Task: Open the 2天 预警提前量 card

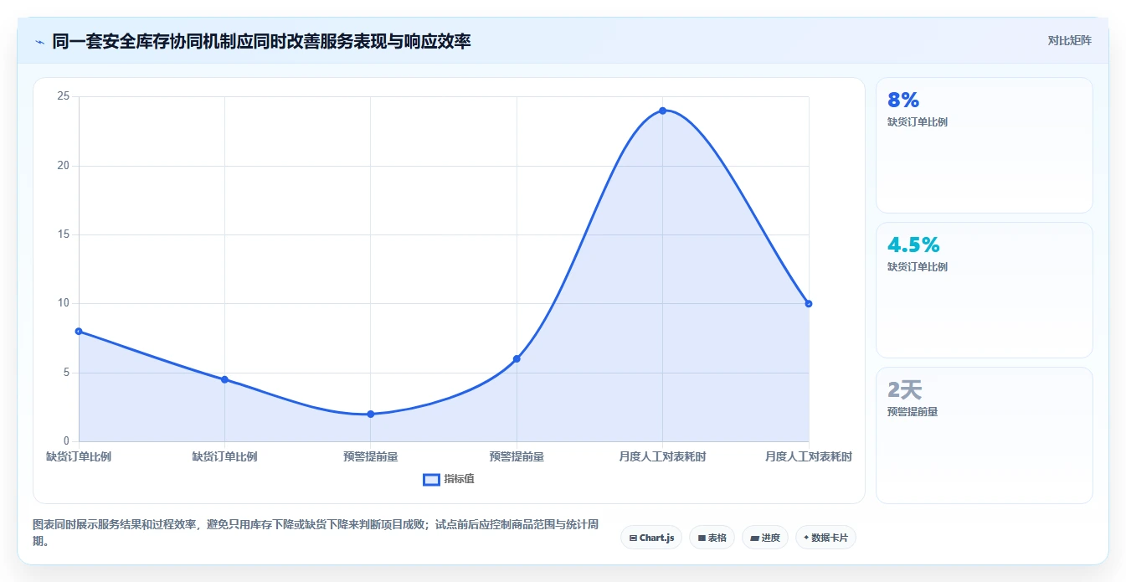Action: [984, 435]
